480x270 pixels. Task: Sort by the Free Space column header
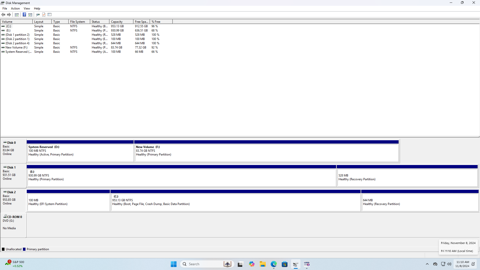click(141, 22)
